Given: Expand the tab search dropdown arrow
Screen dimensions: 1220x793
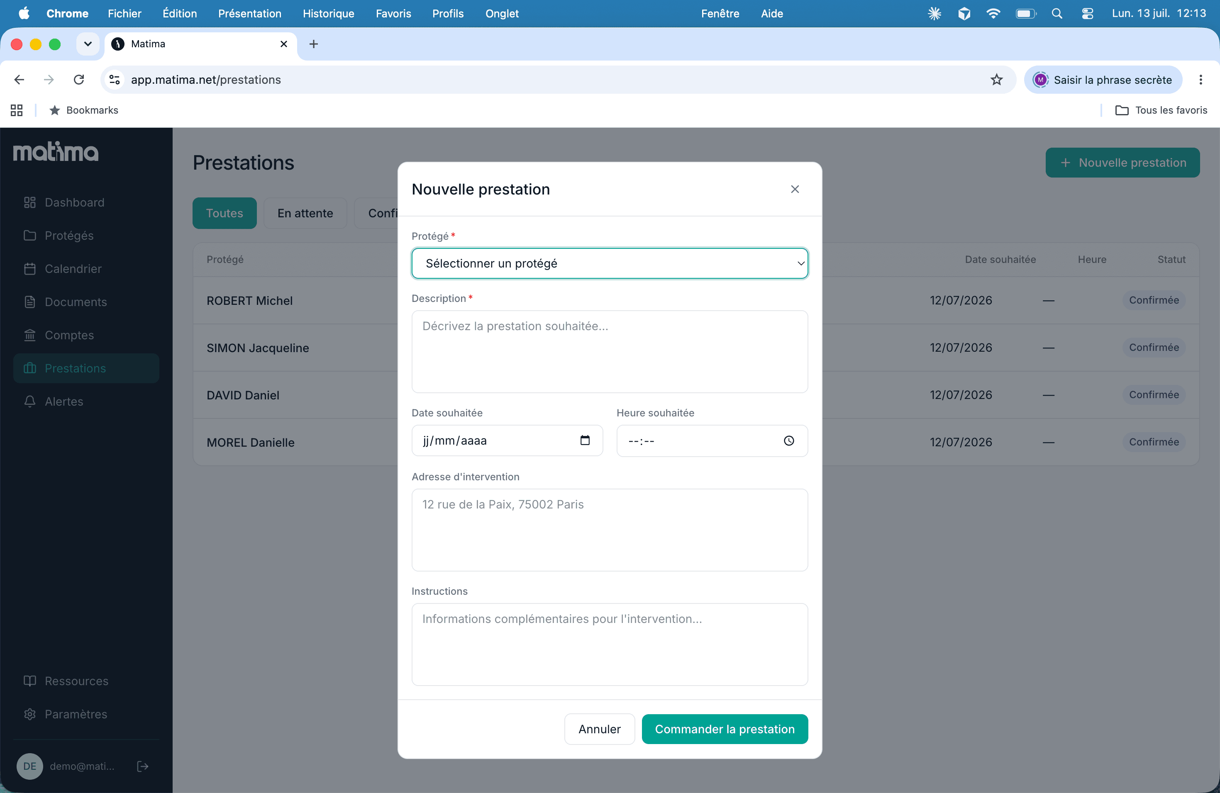Looking at the screenshot, I should click(88, 44).
